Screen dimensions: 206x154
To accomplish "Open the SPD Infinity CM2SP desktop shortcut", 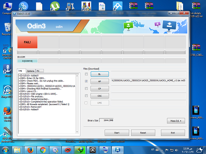I will 7,52.
